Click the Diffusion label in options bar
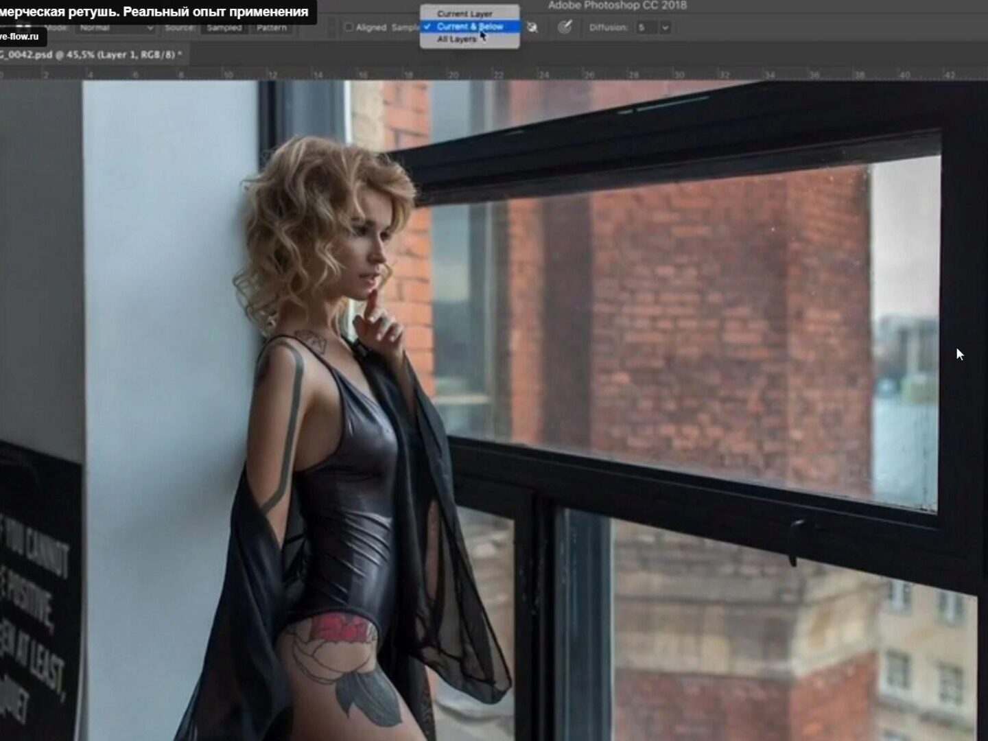This screenshot has height=741, width=988. (608, 28)
